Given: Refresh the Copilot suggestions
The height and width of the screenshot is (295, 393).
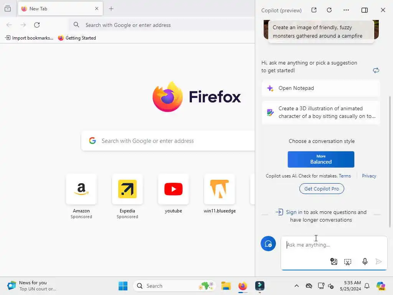Looking at the screenshot, I should click(x=376, y=70).
